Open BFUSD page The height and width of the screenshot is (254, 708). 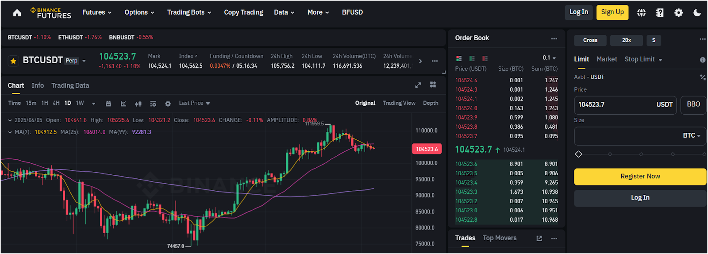click(352, 12)
